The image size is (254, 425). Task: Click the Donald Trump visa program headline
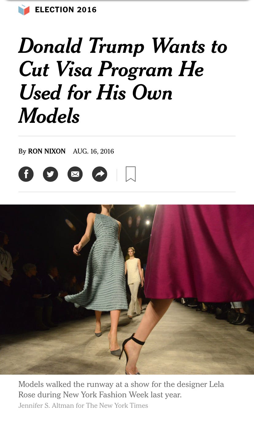123,81
